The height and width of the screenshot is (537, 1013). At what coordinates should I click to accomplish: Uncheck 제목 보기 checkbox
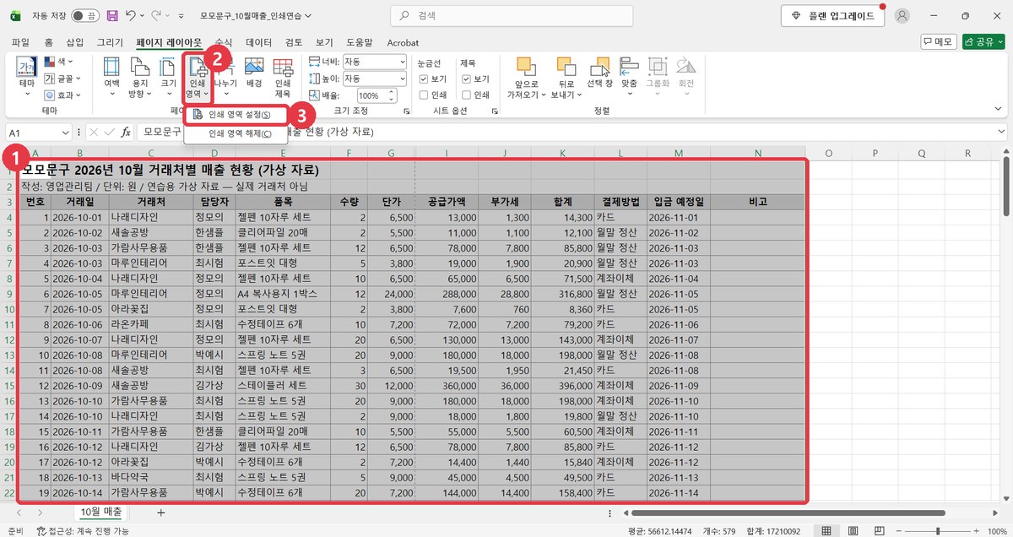[x=466, y=79]
